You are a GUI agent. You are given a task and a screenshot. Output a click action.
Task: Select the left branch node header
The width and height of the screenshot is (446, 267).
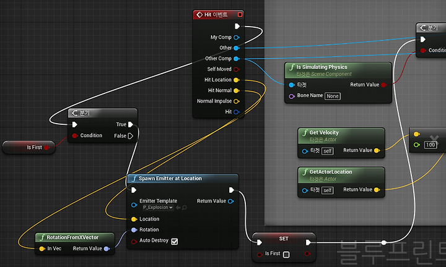tap(103, 113)
